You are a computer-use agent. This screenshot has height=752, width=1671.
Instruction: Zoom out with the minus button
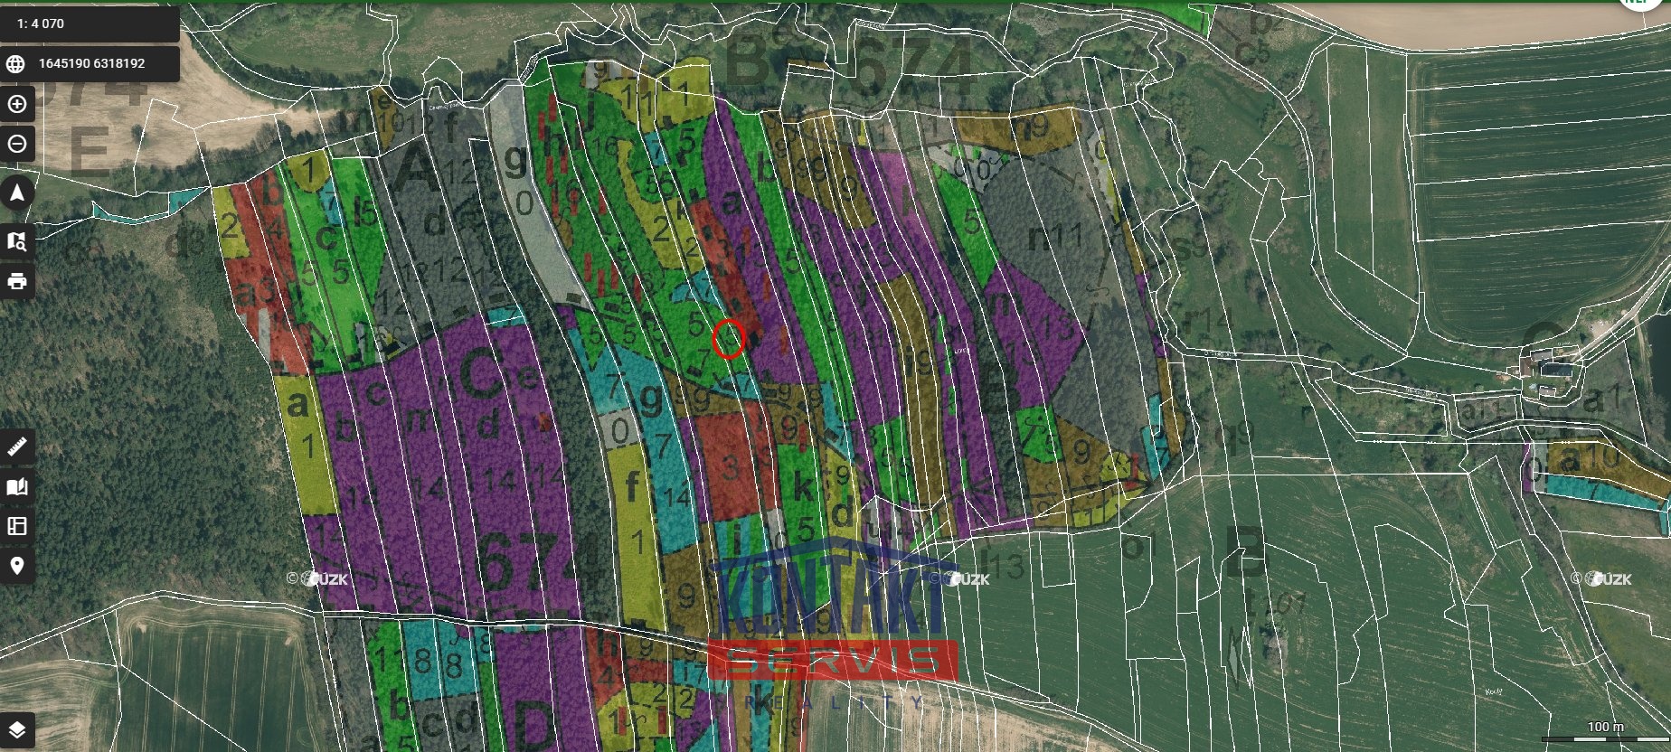[16, 144]
